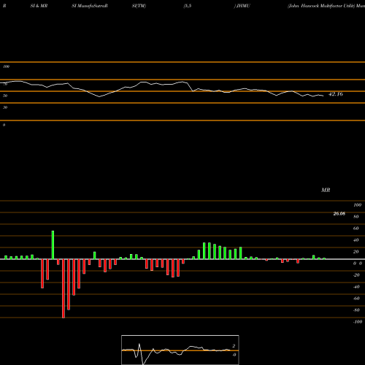Click the John Hancock Multifactor Utilit title

pos(321,6)
